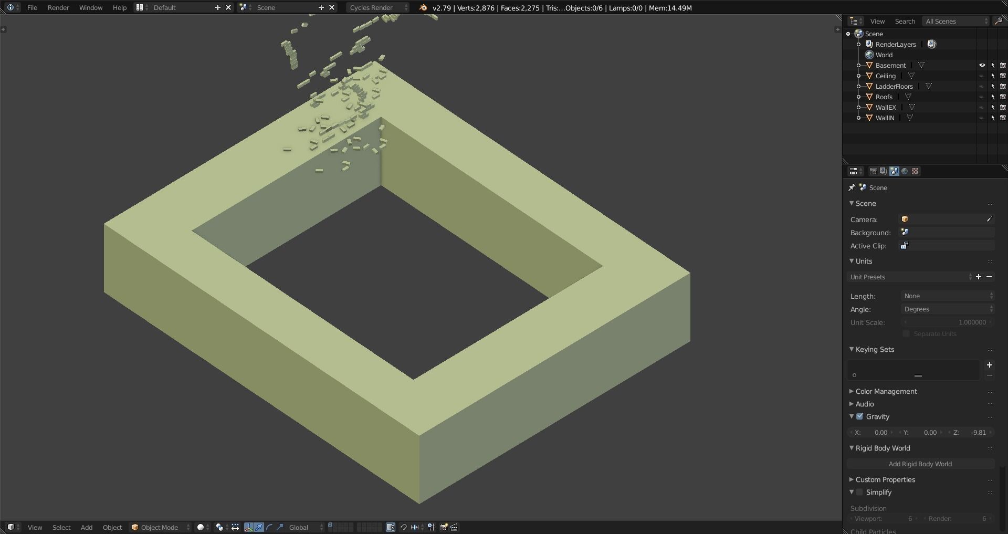Expand the RenderLayers tree item
The width and height of the screenshot is (1008, 534).
(x=858, y=44)
